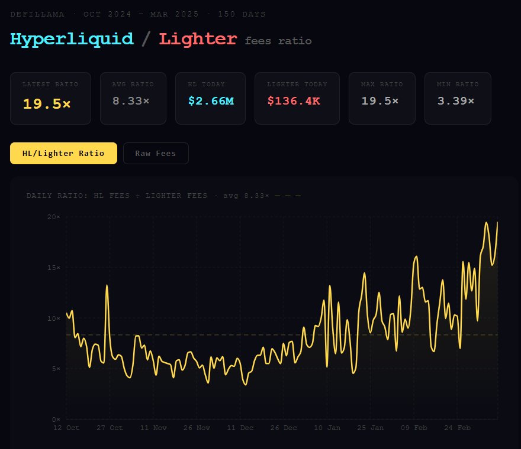Click the "27 Oct" x-axis label
This screenshot has width=521, height=449.
click(x=110, y=428)
